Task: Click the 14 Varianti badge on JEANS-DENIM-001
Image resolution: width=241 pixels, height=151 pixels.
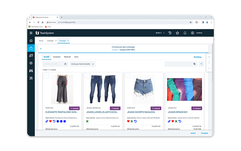Action: pyautogui.click(x=197, y=108)
